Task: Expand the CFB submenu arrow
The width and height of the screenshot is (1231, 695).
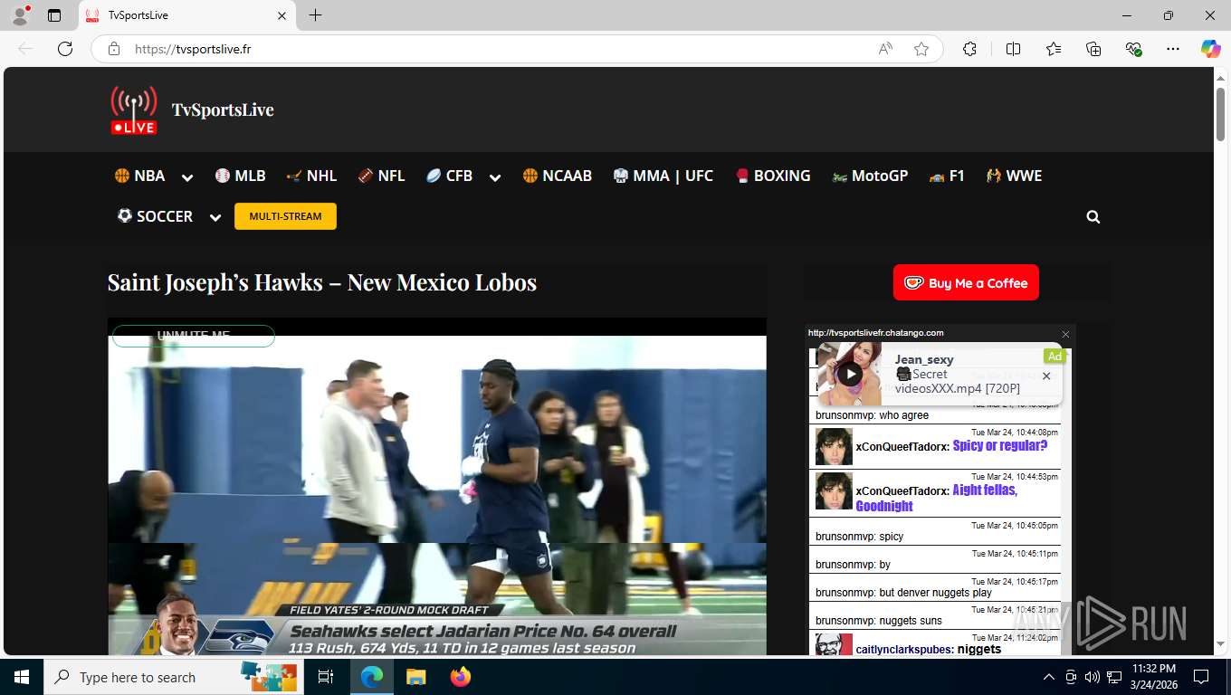Action: pos(494,177)
